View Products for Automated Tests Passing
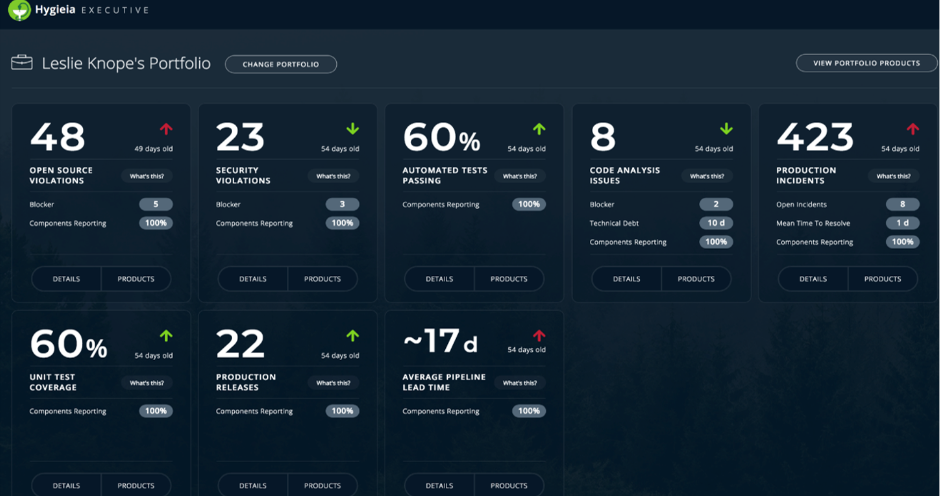This screenshot has width=940, height=496. pos(509,279)
